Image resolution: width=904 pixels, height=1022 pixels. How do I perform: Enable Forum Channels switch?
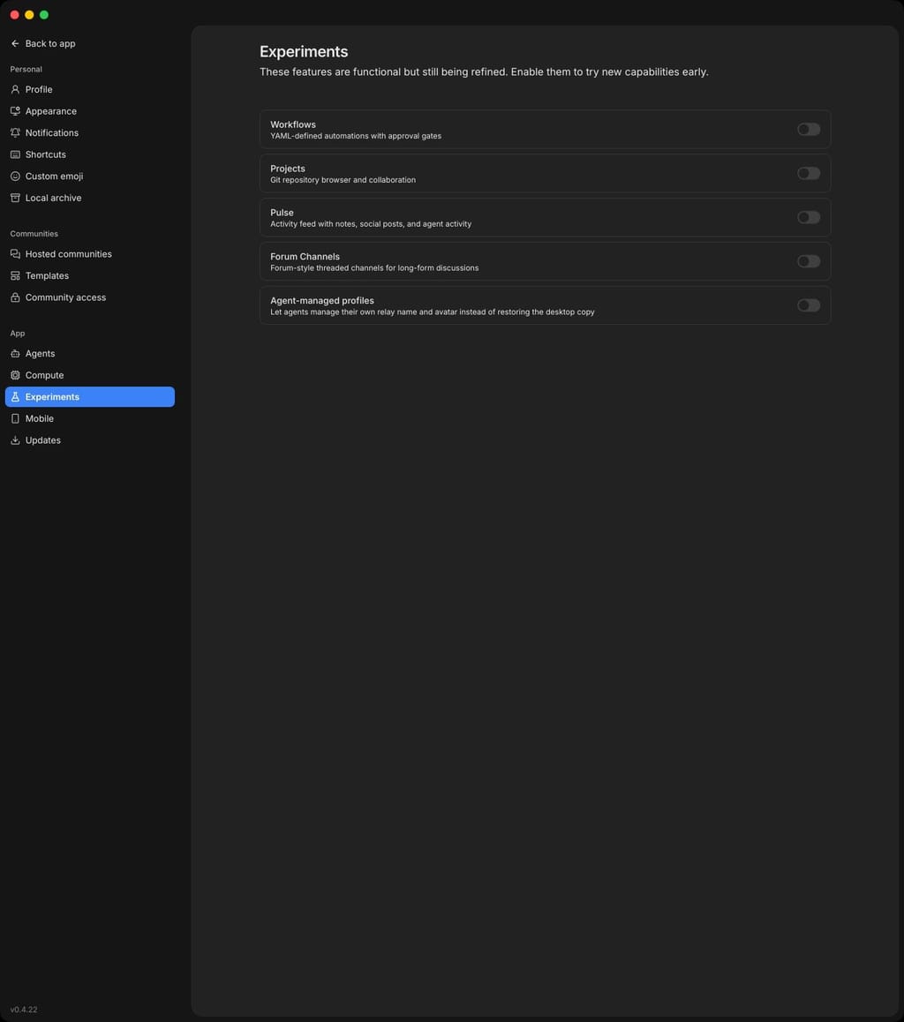(808, 261)
